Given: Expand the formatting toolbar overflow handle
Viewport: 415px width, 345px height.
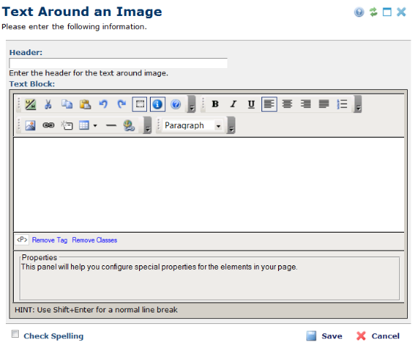Looking at the screenshot, I should coord(358,104).
